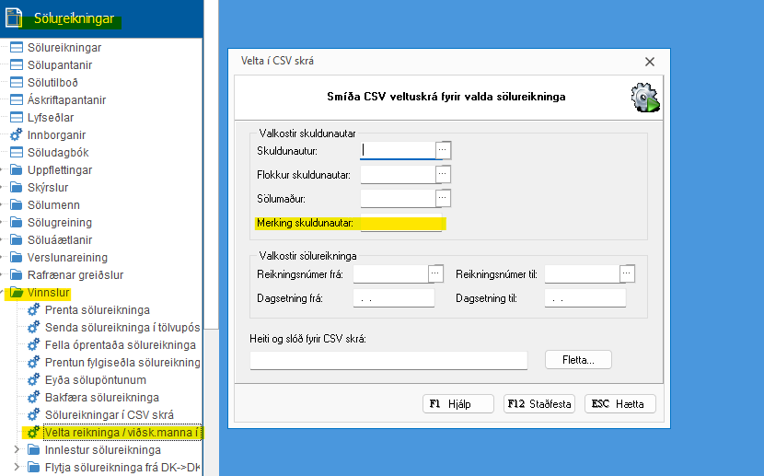Select Sölureikningar í CSV skrá item
This screenshot has height=476, width=764.
(x=109, y=415)
